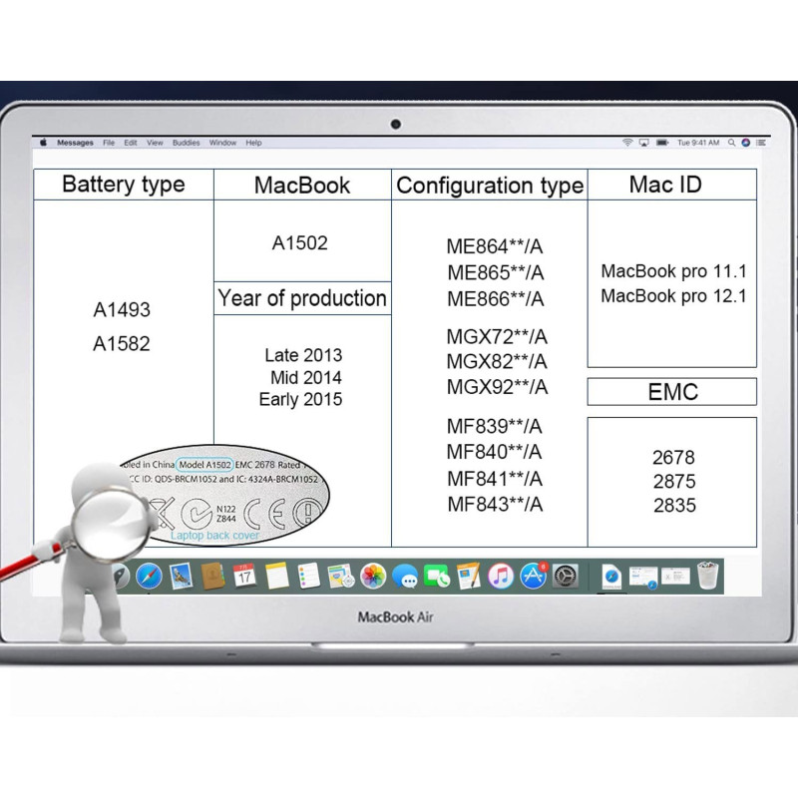Screen dimensions: 798x798
Task: Select the 'Mid 2014' text
Action: [x=306, y=378]
